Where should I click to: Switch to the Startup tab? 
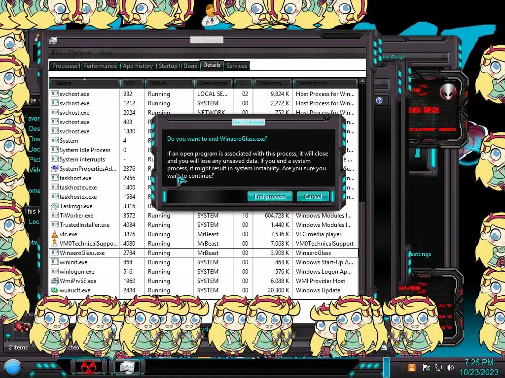click(168, 66)
